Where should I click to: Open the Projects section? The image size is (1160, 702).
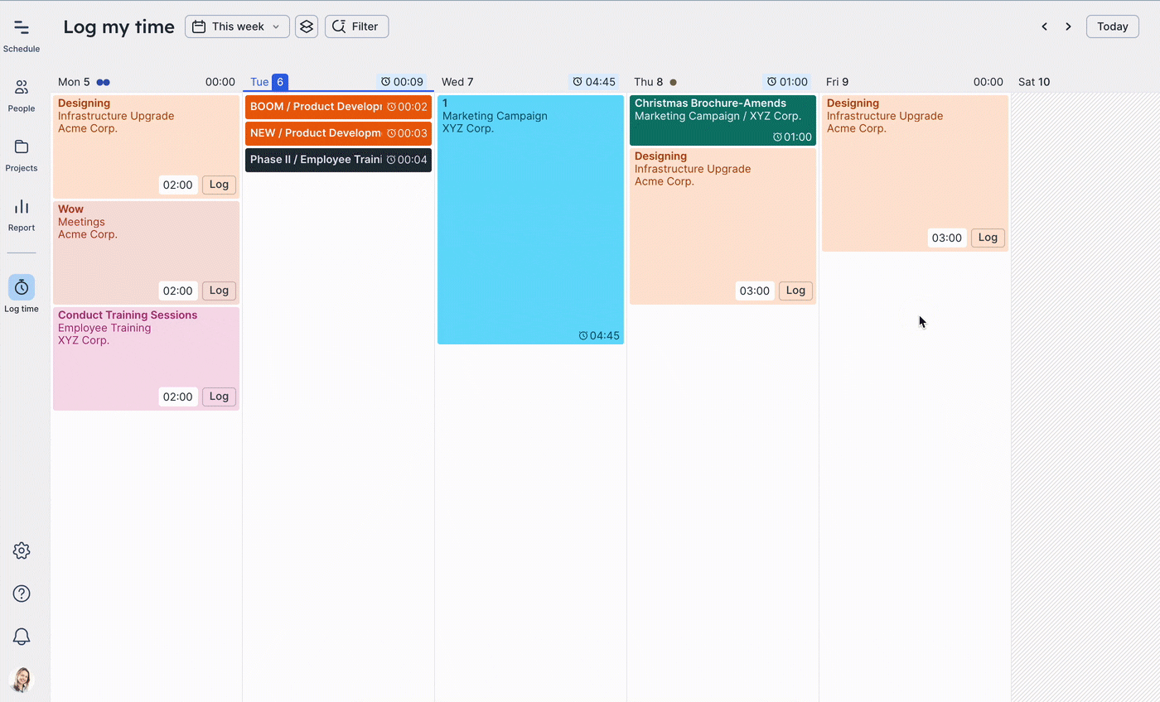(22, 155)
